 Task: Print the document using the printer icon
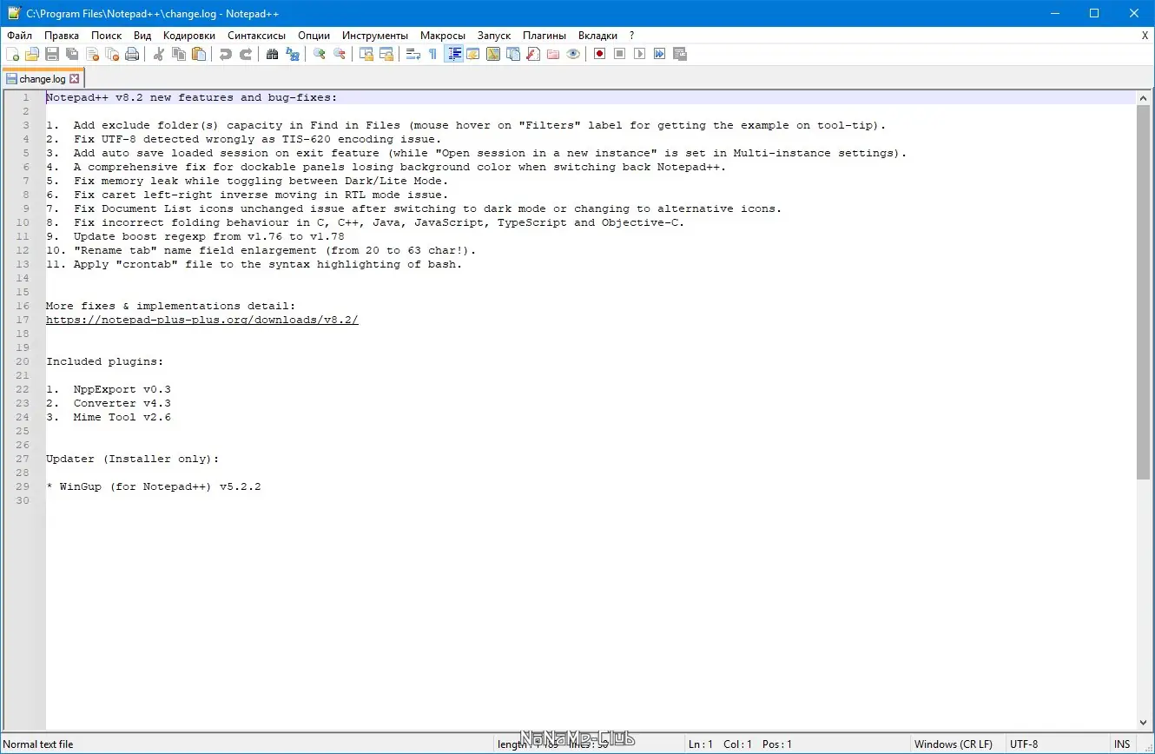(x=132, y=54)
